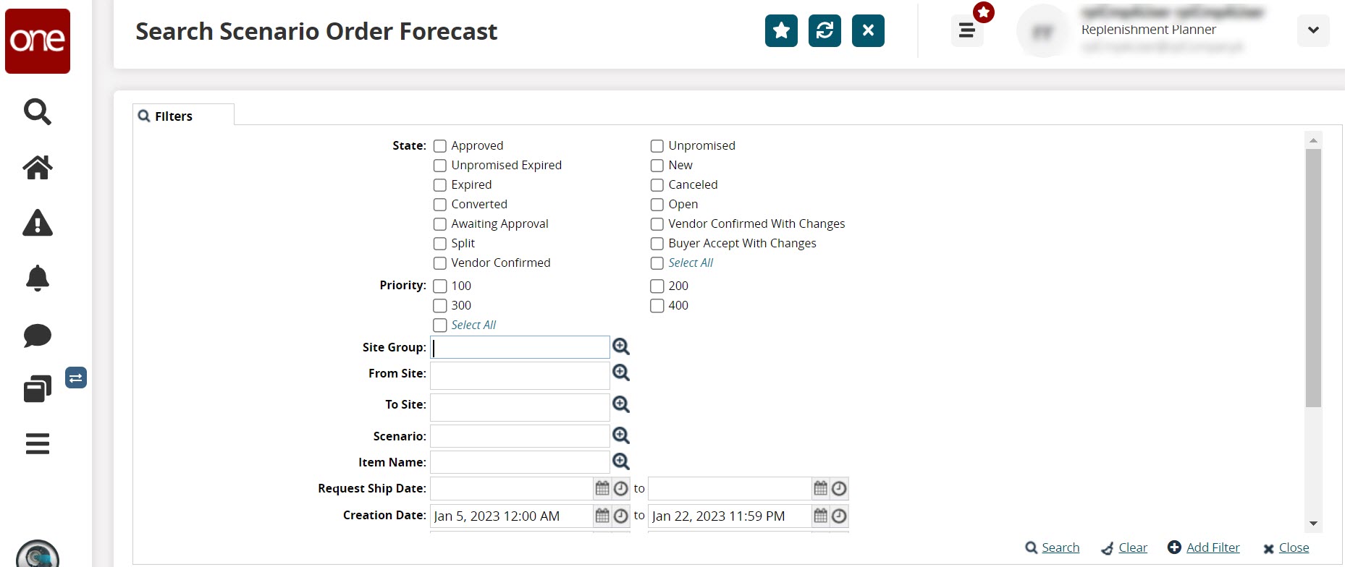Click the favorite star icon in header

(x=781, y=31)
